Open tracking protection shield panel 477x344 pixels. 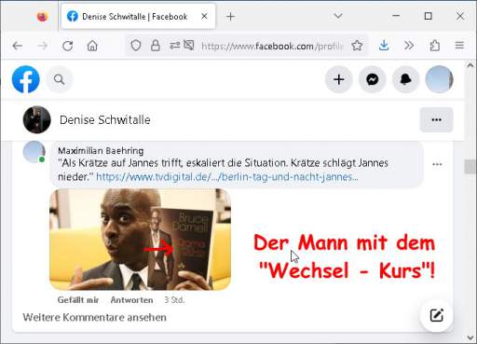[x=136, y=46]
